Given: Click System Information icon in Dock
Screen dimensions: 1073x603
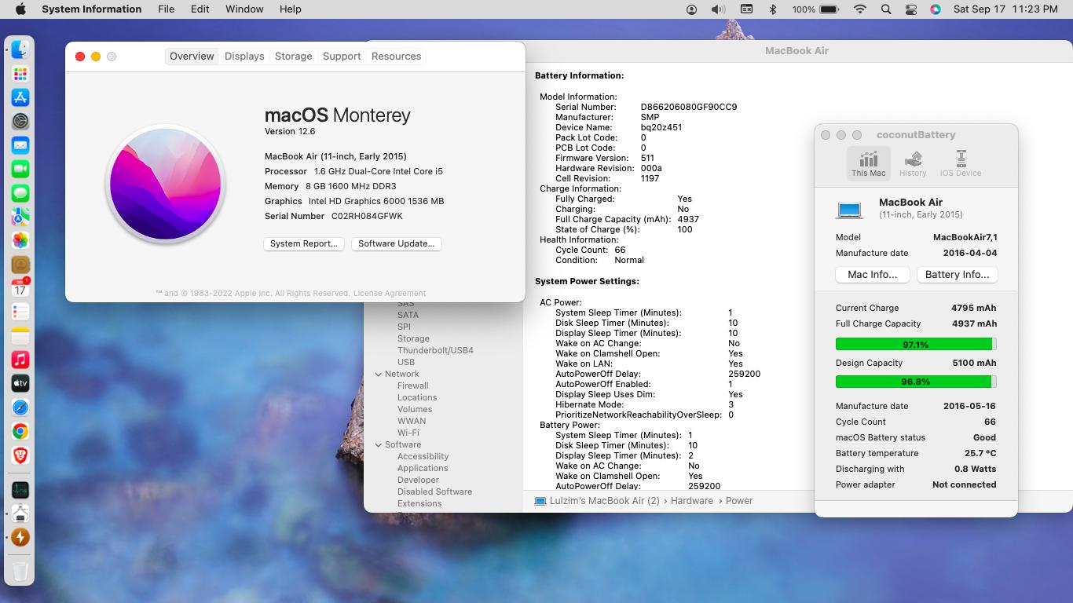Looking at the screenshot, I should tap(20, 513).
